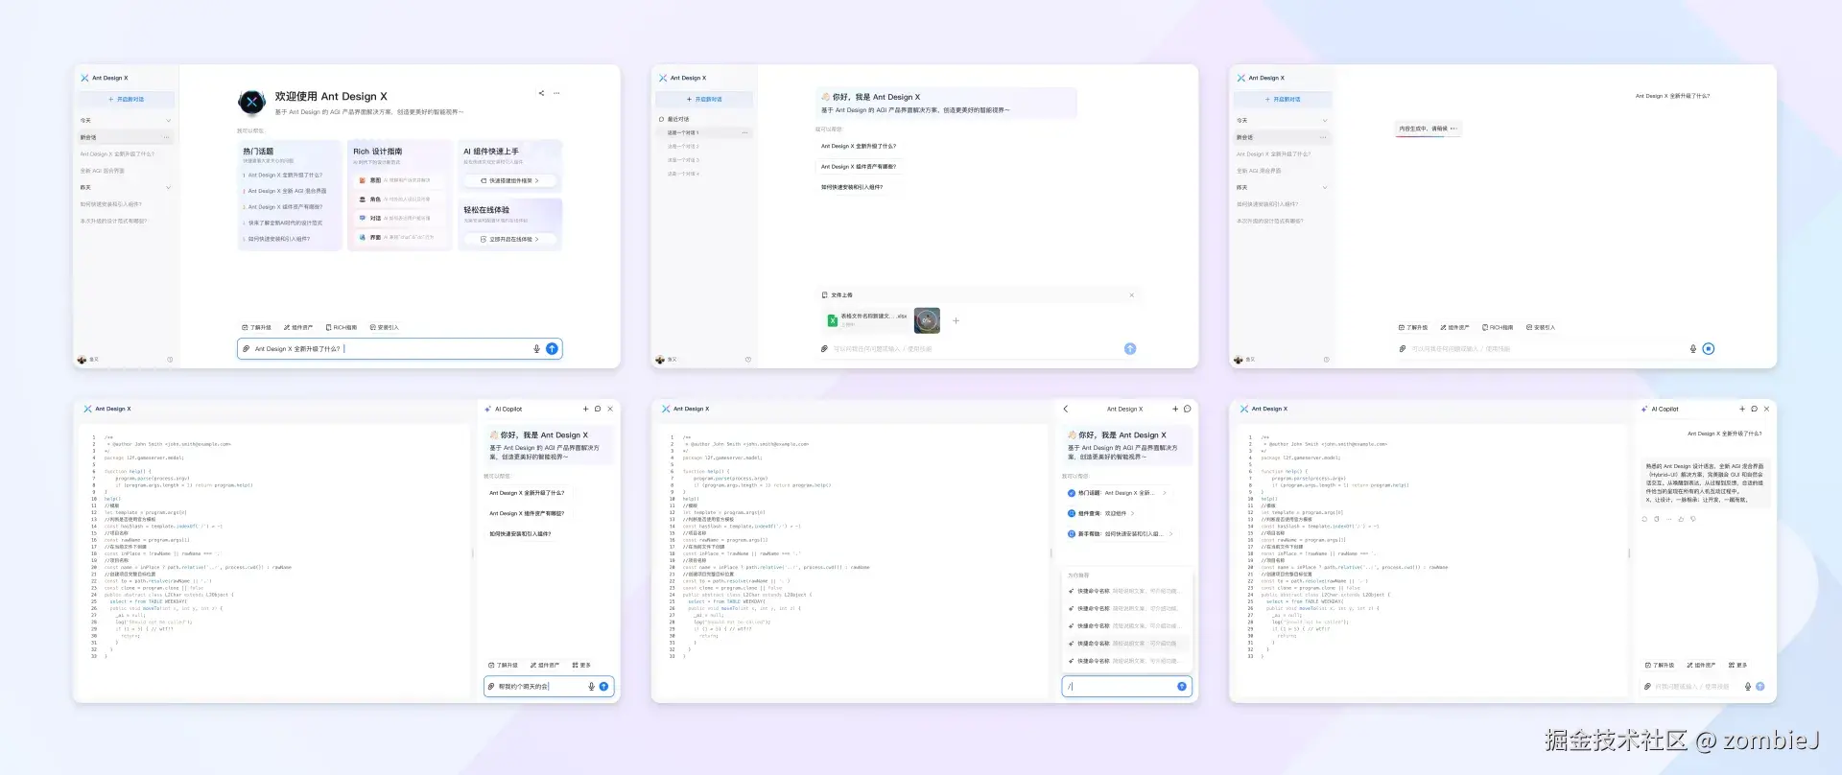This screenshot has height=775, width=1842.
Task: Expand 组件查询 suggestion in bottom-middle panel
Action: pos(1101,513)
